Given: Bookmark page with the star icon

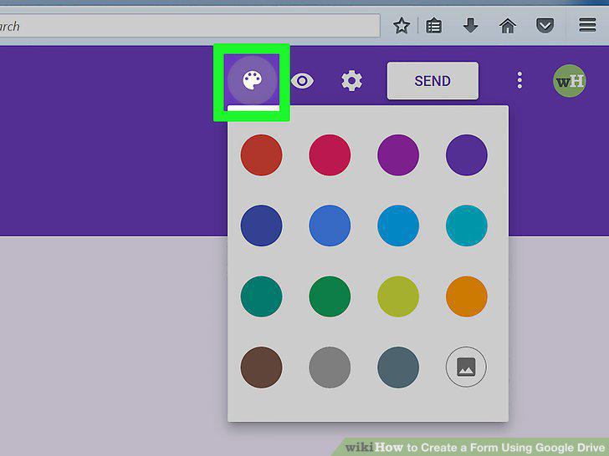Looking at the screenshot, I should 402,26.
